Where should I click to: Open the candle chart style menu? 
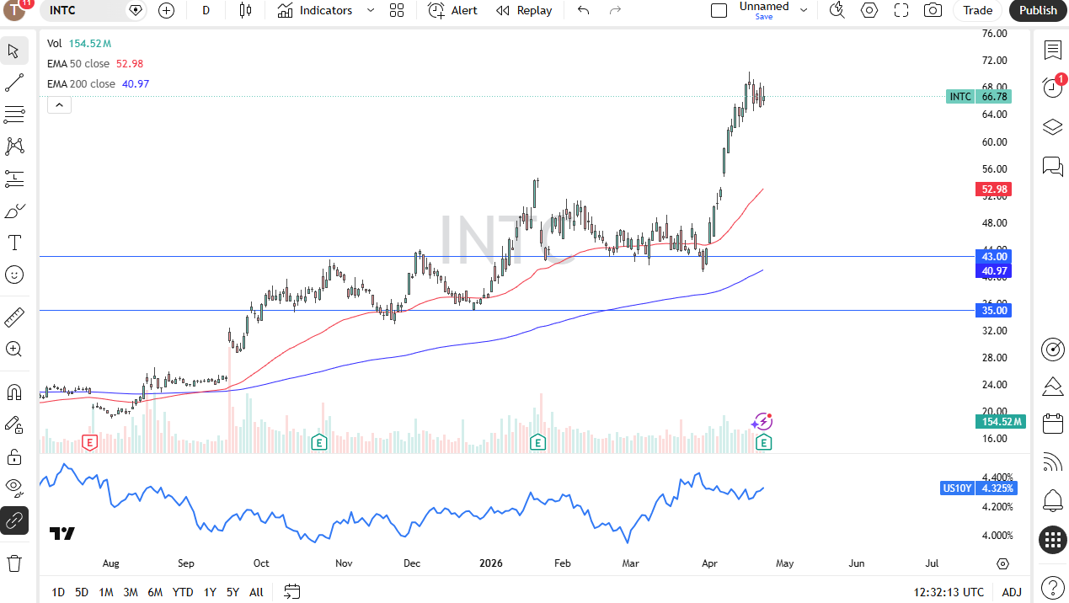pyautogui.click(x=245, y=10)
